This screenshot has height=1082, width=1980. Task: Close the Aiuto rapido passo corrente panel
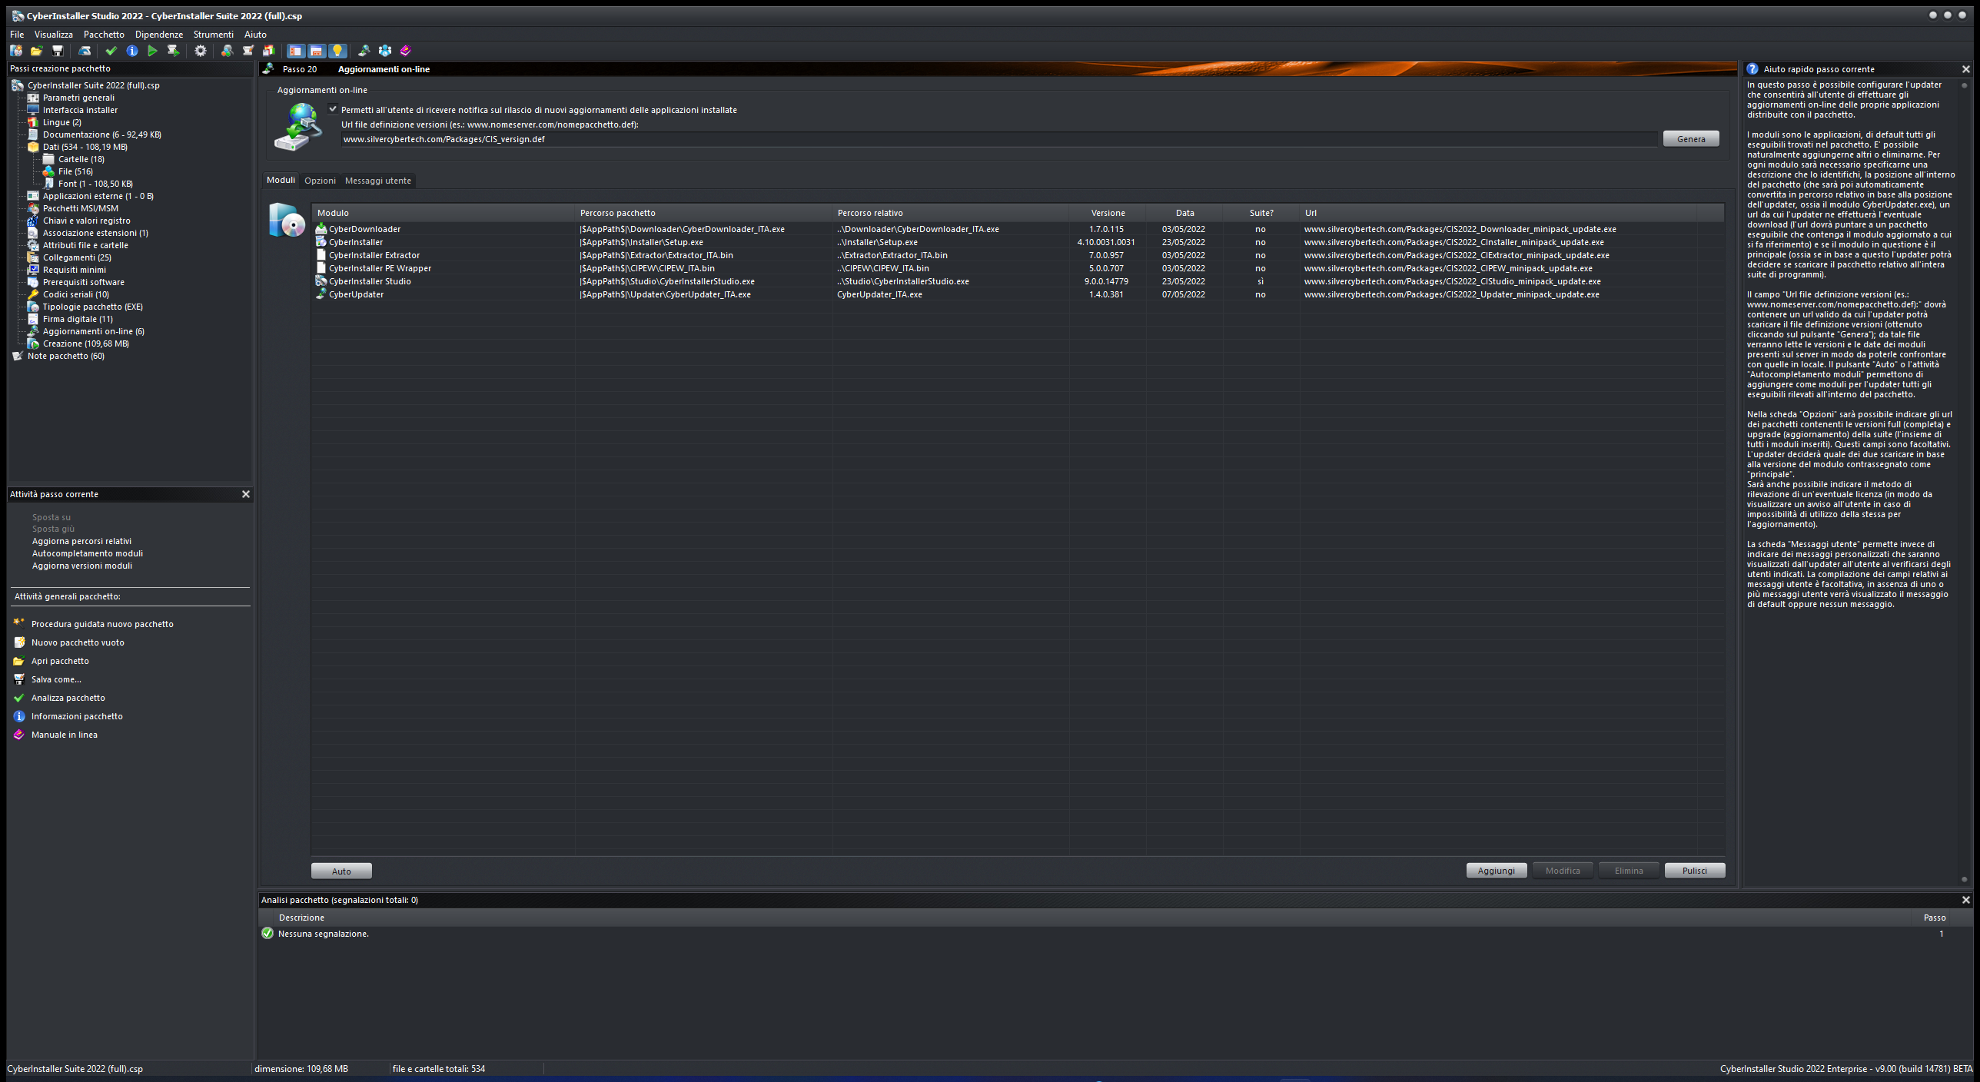pyautogui.click(x=1966, y=69)
